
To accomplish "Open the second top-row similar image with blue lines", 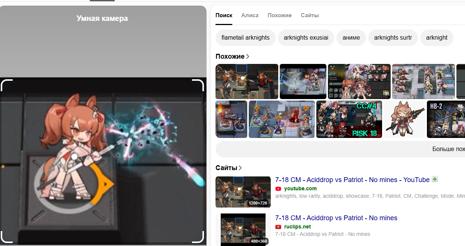I will [303, 82].
